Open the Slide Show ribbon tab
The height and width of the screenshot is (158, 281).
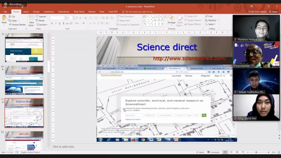pyautogui.click(x=79, y=12)
